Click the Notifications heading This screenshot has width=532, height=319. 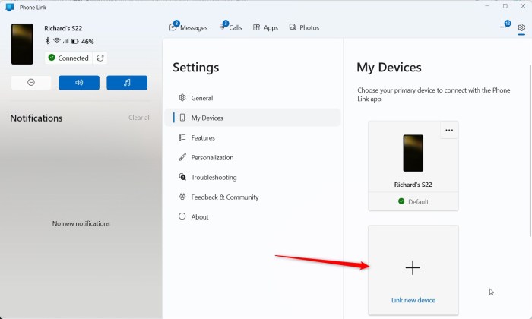pyautogui.click(x=36, y=118)
